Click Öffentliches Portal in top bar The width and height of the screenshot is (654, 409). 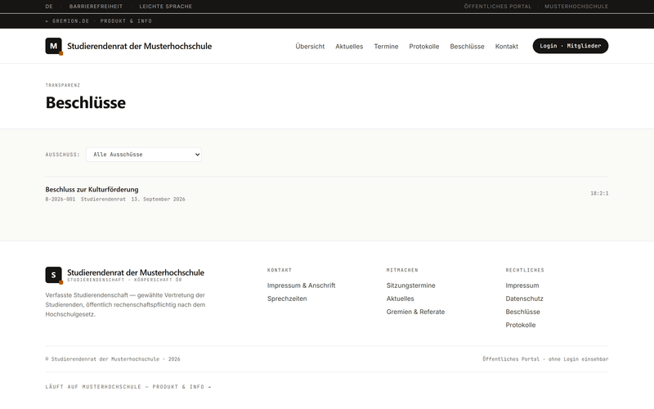(x=498, y=7)
